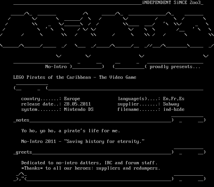Click the 'iNDEPENDENT SiNCE 2oo3' header text

point(172,2)
